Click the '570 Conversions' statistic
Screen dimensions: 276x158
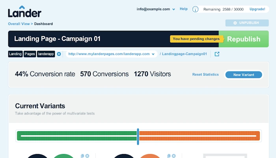click(x=104, y=74)
